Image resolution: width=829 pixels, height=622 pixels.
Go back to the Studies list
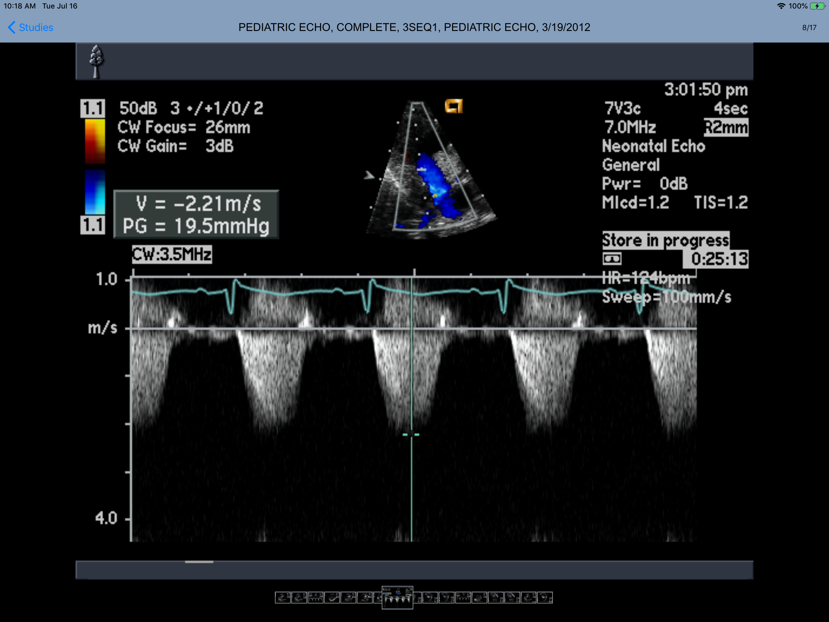pyautogui.click(x=36, y=27)
